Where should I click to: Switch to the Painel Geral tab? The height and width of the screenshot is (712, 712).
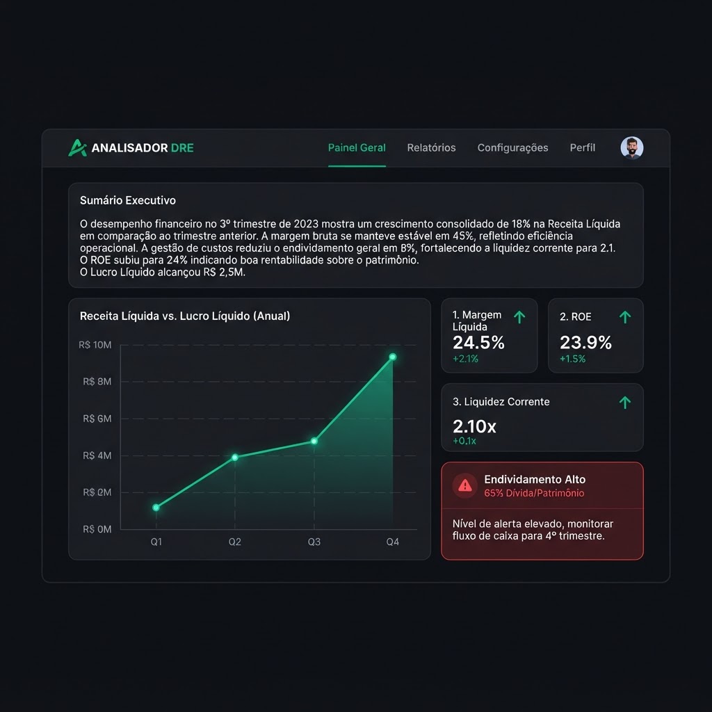pyautogui.click(x=357, y=147)
